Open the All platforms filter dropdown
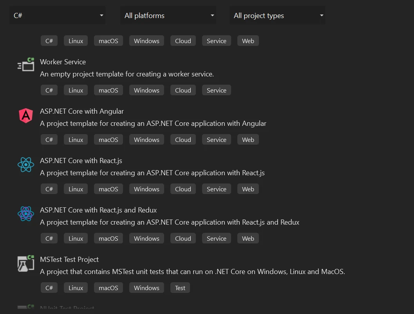Viewport: 414px width, 314px height. [168, 15]
